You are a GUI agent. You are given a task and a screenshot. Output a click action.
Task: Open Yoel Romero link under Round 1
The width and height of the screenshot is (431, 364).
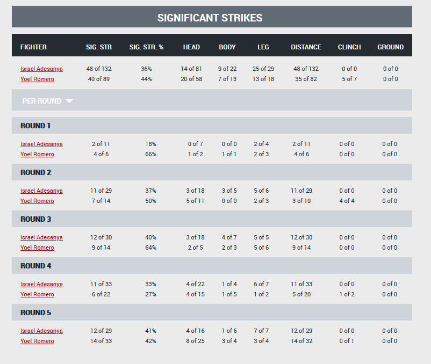pyautogui.click(x=37, y=154)
